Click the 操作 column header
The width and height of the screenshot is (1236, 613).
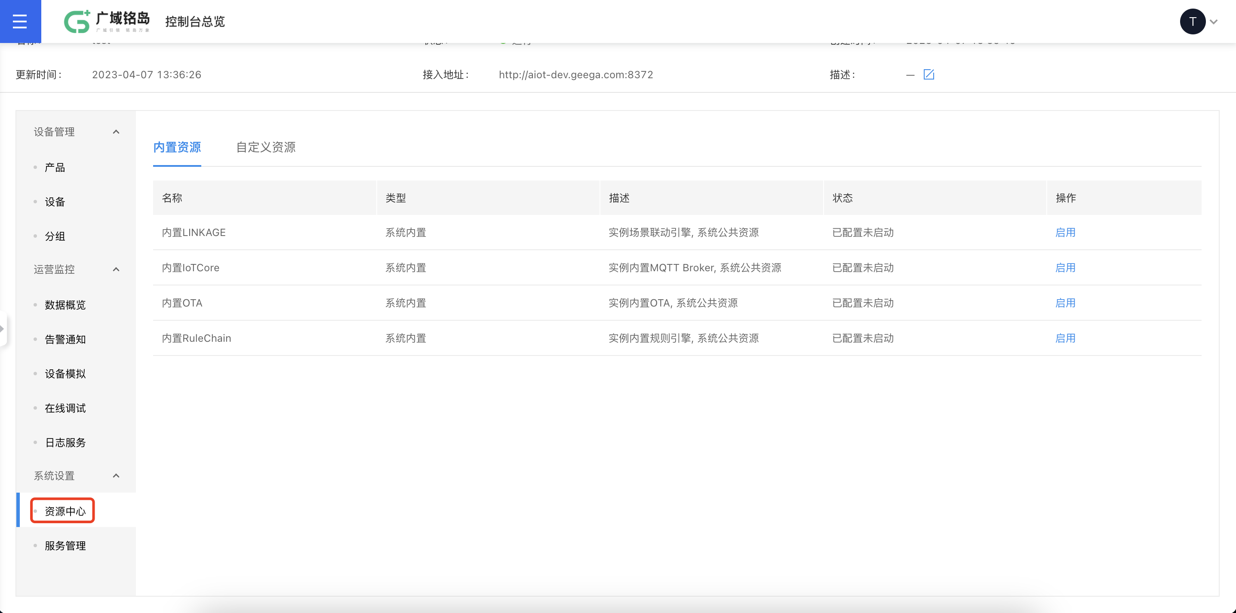(1124, 198)
